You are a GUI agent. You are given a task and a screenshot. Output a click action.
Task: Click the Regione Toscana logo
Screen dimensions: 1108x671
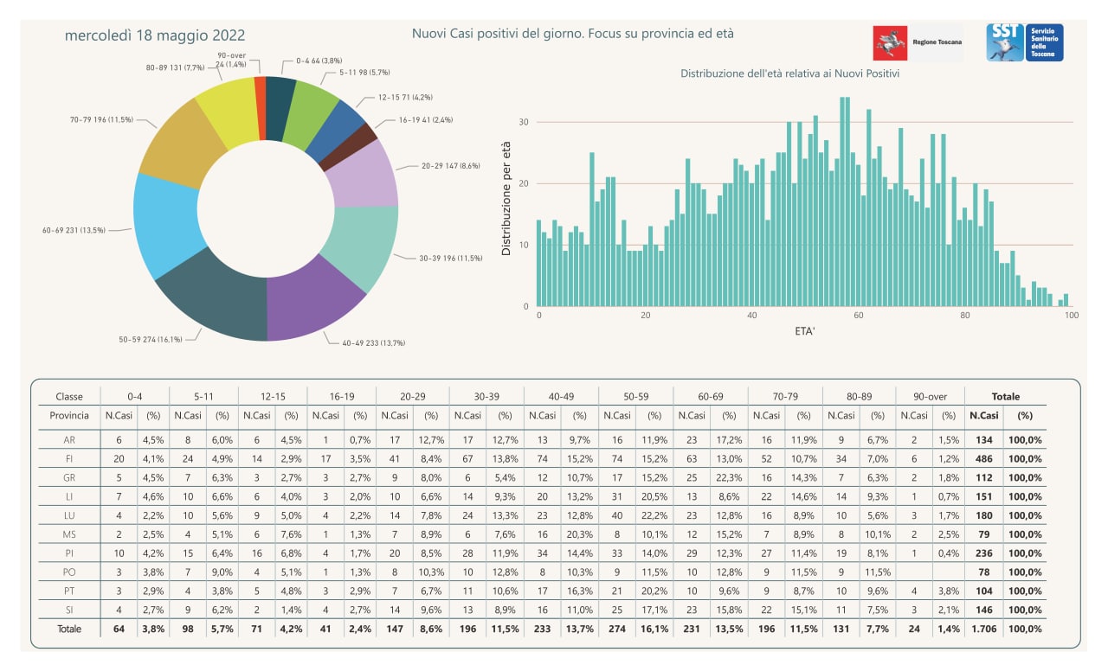(918, 42)
